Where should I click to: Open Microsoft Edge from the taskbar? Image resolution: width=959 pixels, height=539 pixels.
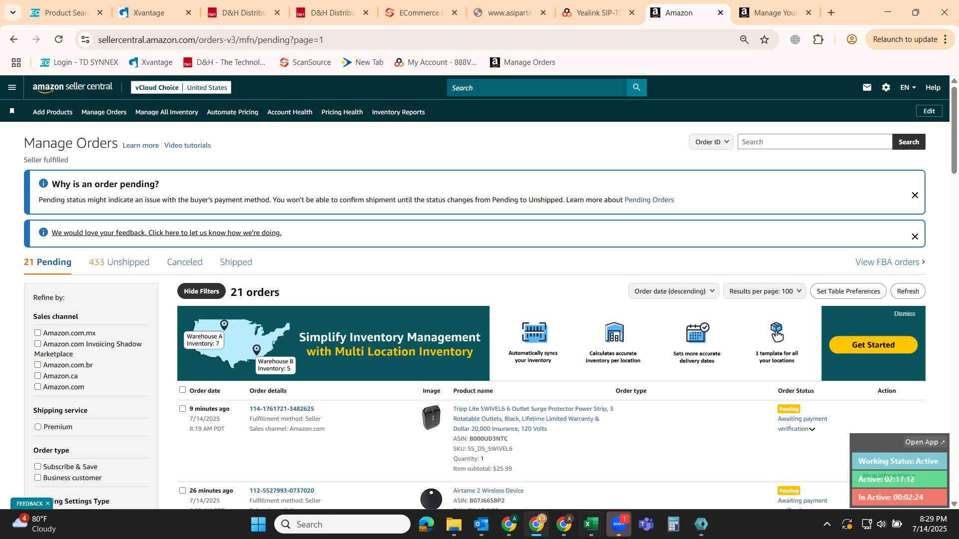pos(426,524)
